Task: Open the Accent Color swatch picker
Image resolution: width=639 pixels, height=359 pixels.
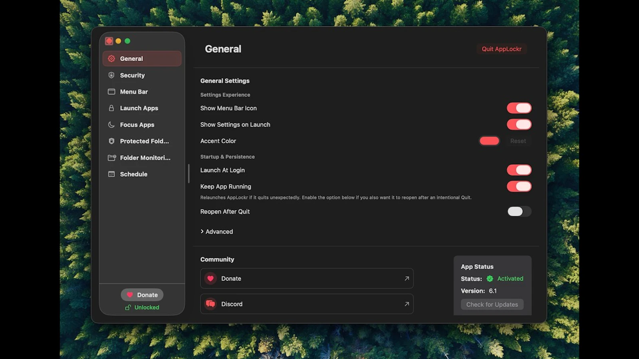Action: pyautogui.click(x=489, y=141)
